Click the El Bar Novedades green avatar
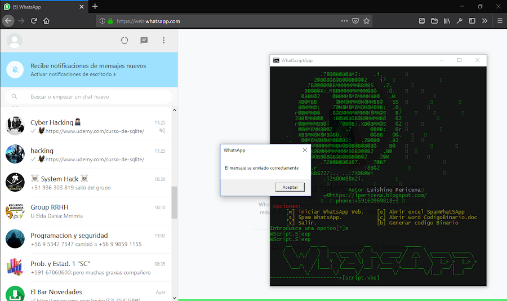Screen dimensions: 507x301 (x=15, y=293)
